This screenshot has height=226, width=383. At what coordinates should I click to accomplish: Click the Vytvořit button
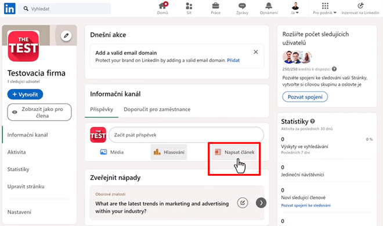[x=25, y=94]
